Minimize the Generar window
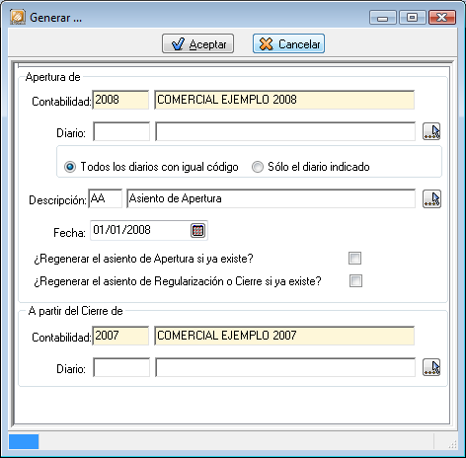This screenshot has width=466, height=458. click(x=383, y=18)
